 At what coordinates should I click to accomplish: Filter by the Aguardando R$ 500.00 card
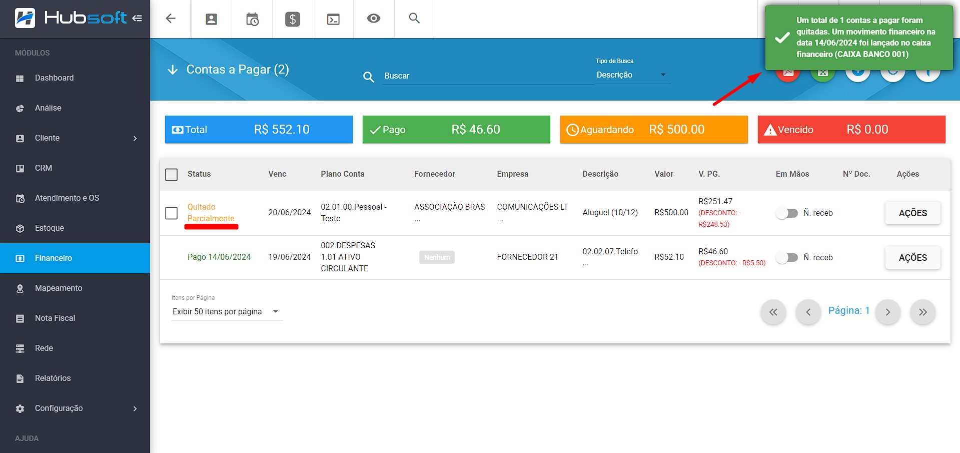pyautogui.click(x=654, y=130)
